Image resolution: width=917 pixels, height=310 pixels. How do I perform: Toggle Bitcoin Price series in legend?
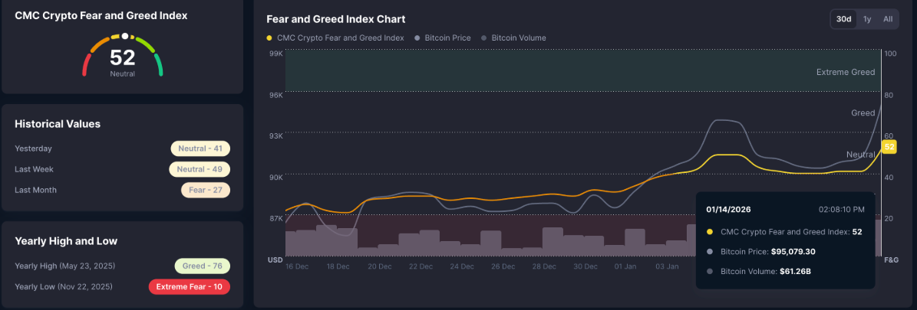pos(446,38)
